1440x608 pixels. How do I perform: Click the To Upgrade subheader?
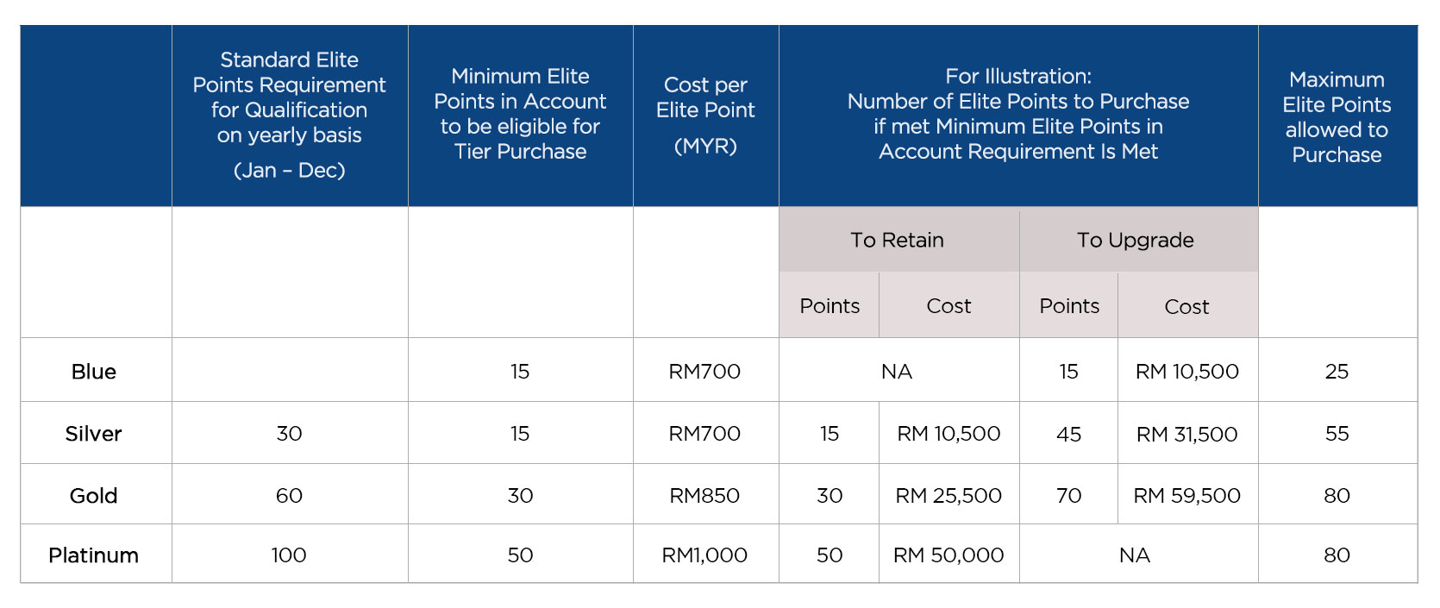(x=1136, y=240)
